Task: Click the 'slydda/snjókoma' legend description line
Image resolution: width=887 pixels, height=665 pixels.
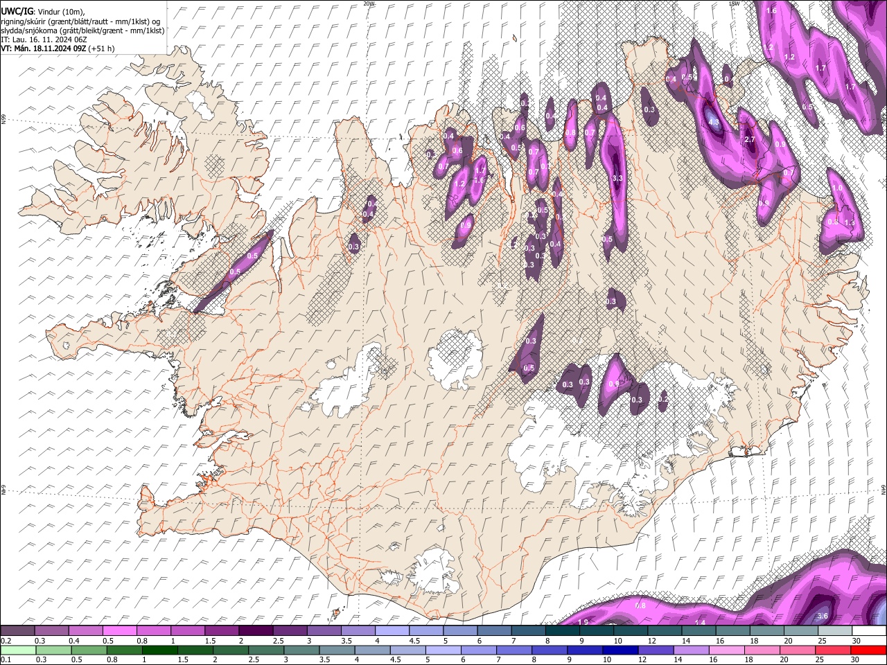Action: [x=83, y=30]
